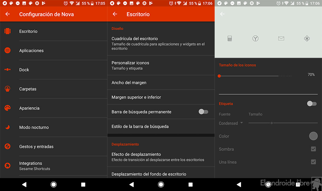The image size is (322, 191).
Task: Tap the Carpetas folder icon
Action: tap(8, 89)
